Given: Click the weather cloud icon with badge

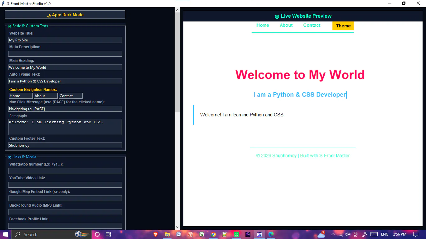Looking at the screenshot, I should pos(321,234).
